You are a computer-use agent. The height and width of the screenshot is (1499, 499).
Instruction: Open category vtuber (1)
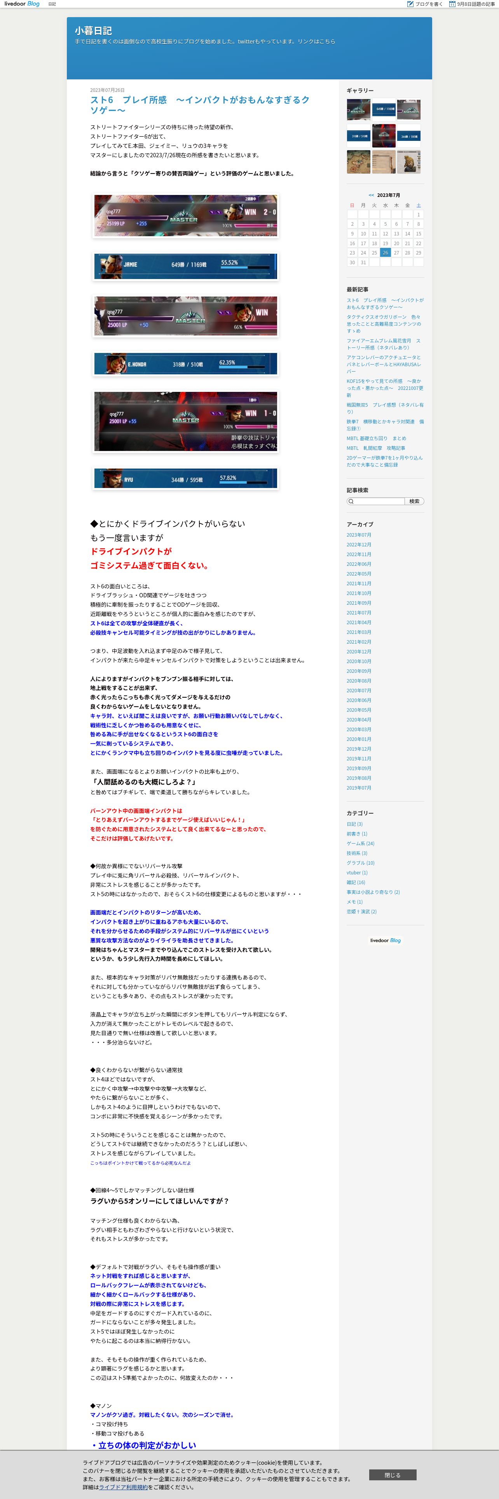[x=357, y=873]
